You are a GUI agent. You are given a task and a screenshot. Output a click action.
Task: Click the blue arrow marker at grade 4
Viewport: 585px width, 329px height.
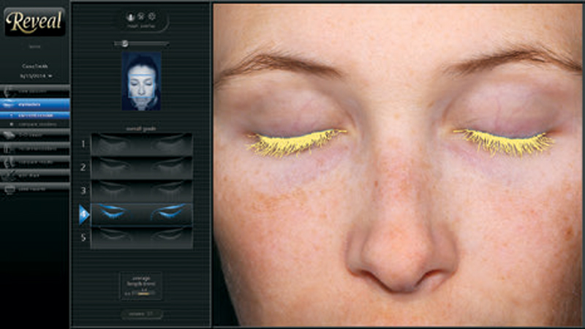83,213
